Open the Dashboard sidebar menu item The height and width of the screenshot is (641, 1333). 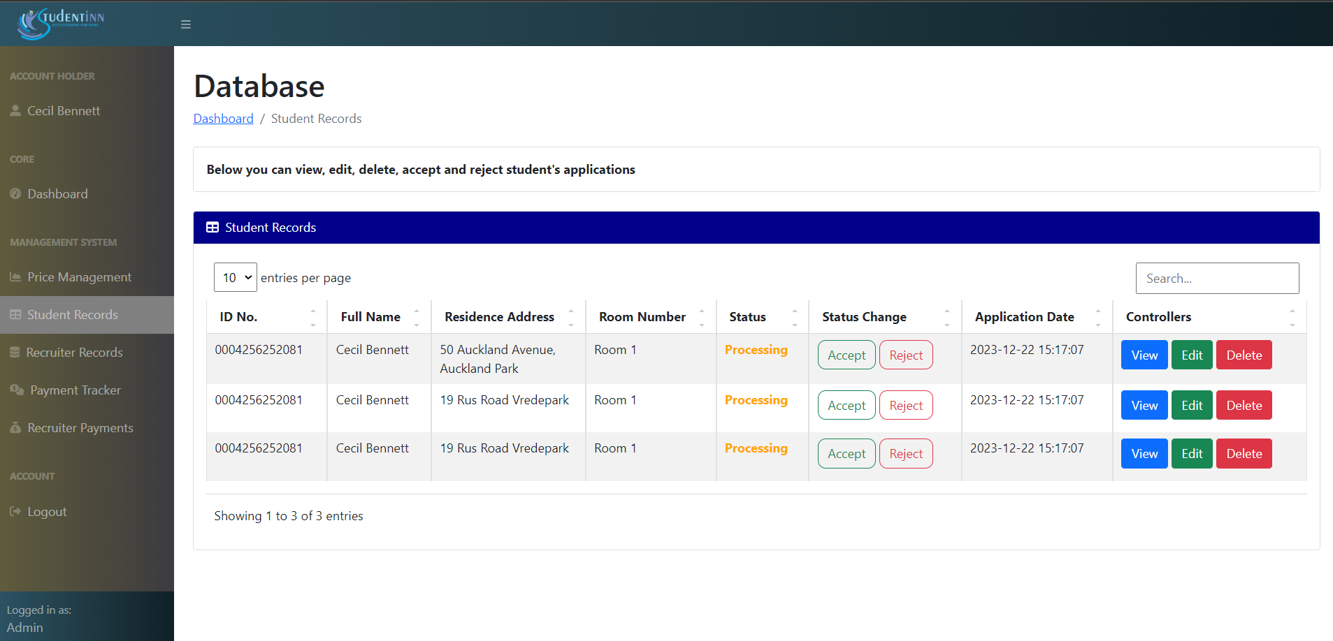point(87,193)
